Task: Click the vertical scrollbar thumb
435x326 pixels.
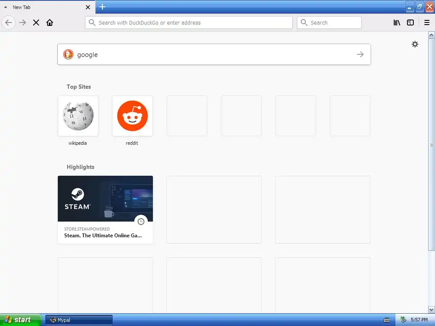Action: pos(432,145)
